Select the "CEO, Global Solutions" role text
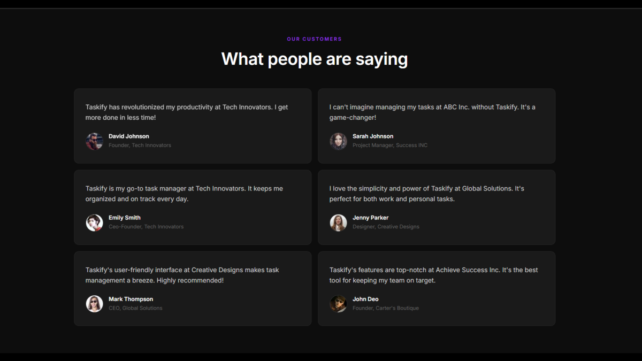Image resolution: width=642 pixels, height=361 pixels. coord(135,308)
